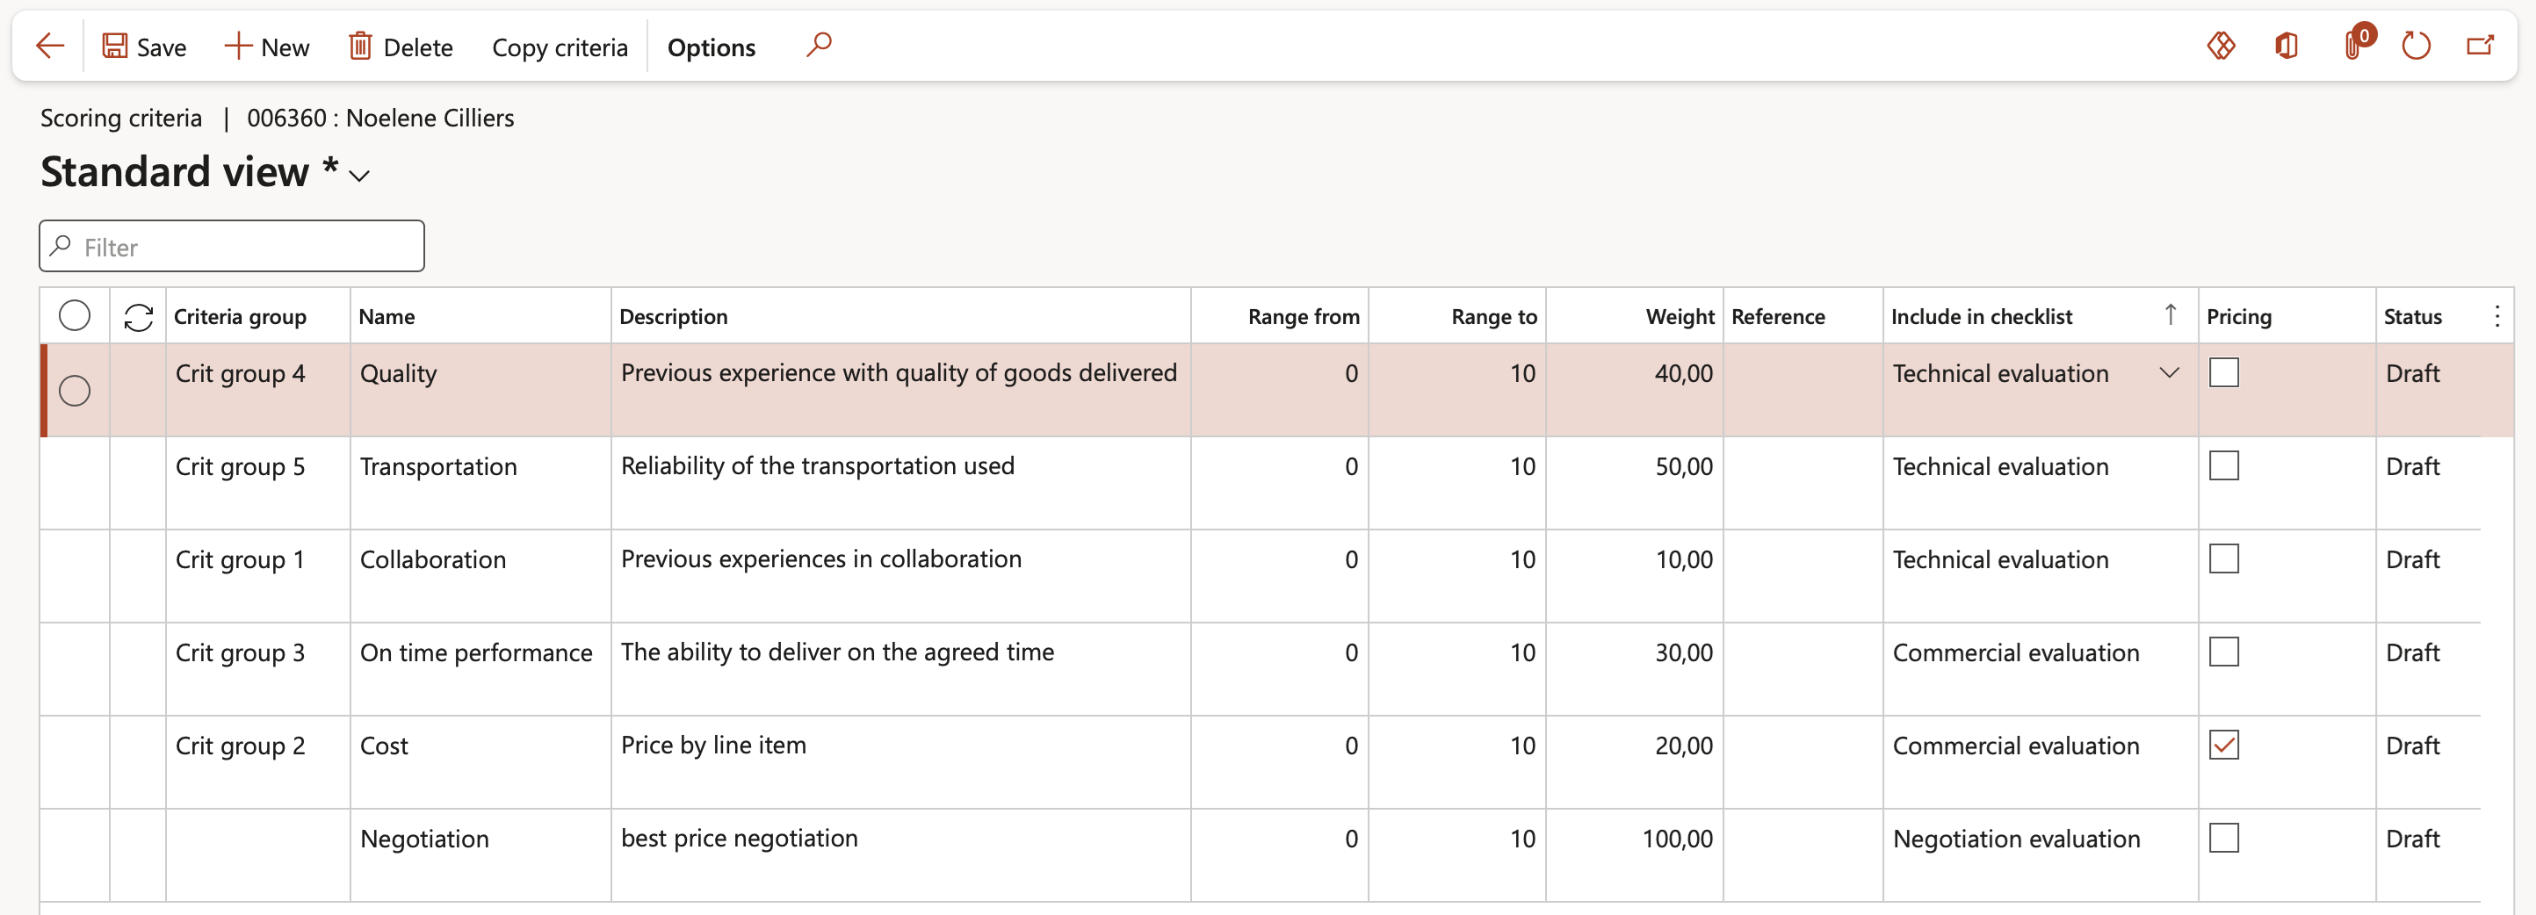Click 'Previous experience with quality of goods delivered'

coord(899,373)
